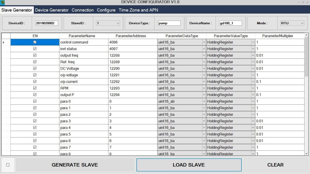Click the ParameterValueType column header
The width and height of the screenshot is (310, 174).
231,36
